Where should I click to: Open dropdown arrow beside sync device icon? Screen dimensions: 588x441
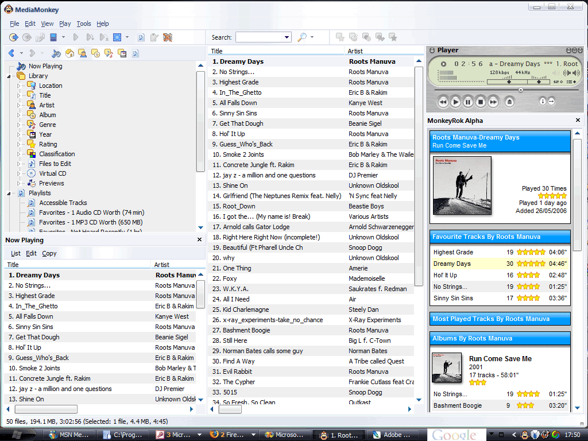point(63,37)
